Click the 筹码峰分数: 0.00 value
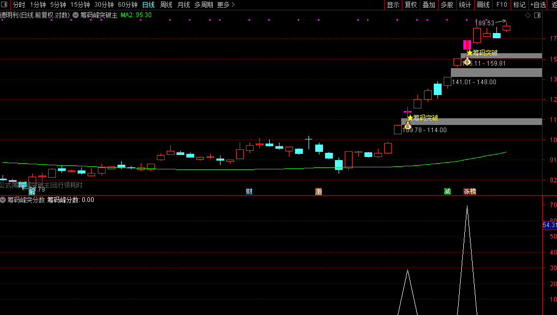Screen dimensions: 557x315 71,200
